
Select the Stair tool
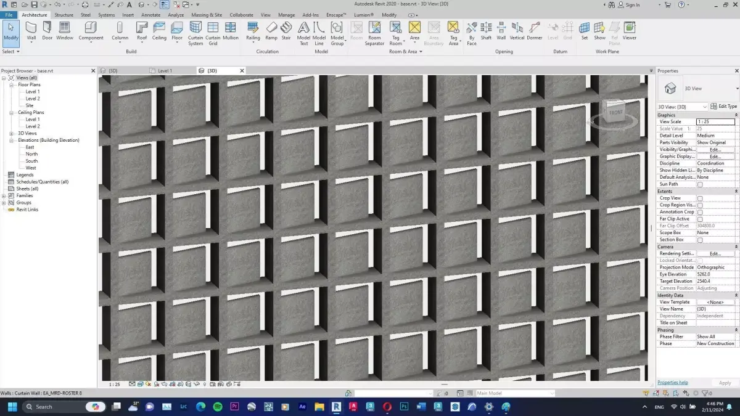pyautogui.click(x=286, y=31)
